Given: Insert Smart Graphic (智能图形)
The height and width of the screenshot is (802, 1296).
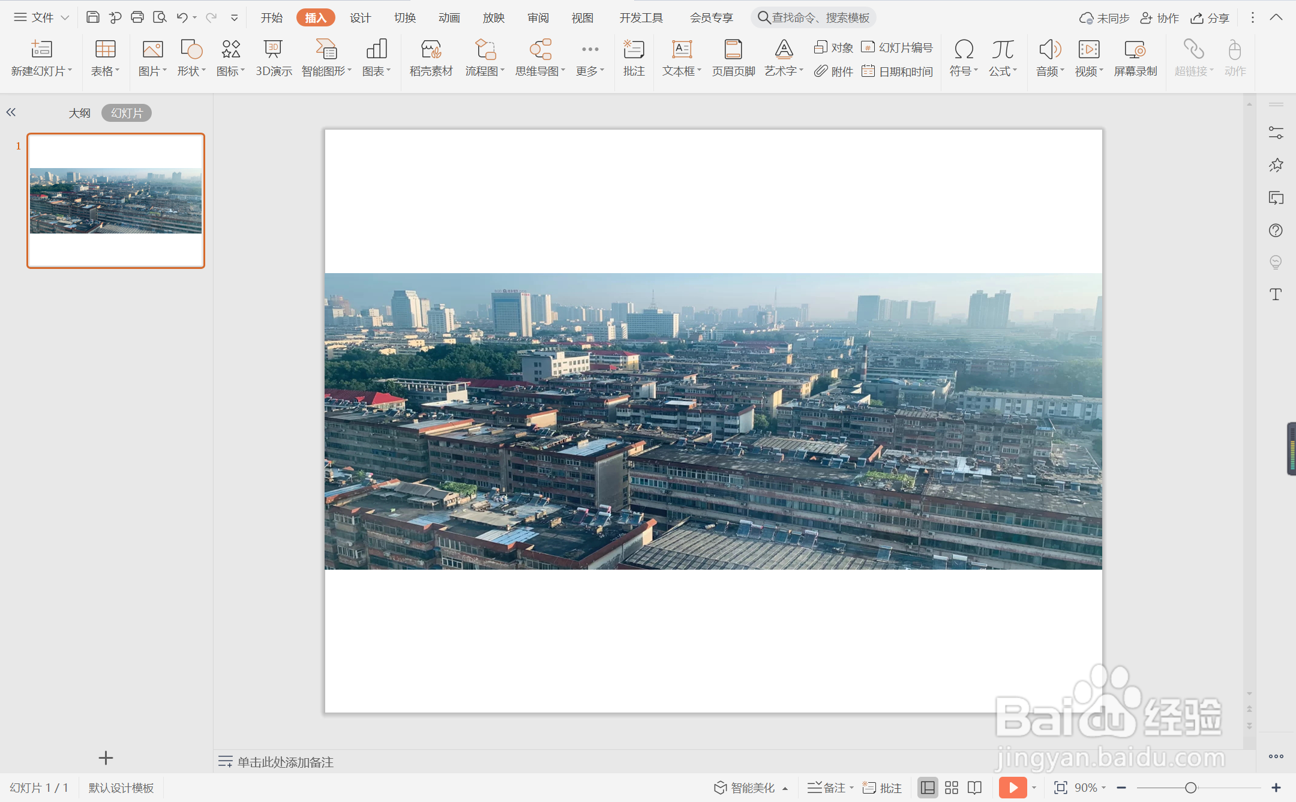Looking at the screenshot, I should pyautogui.click(x=326, y=58).
